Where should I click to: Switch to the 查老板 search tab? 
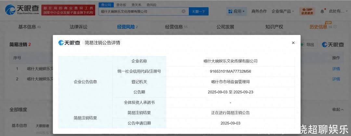[121, 5]
